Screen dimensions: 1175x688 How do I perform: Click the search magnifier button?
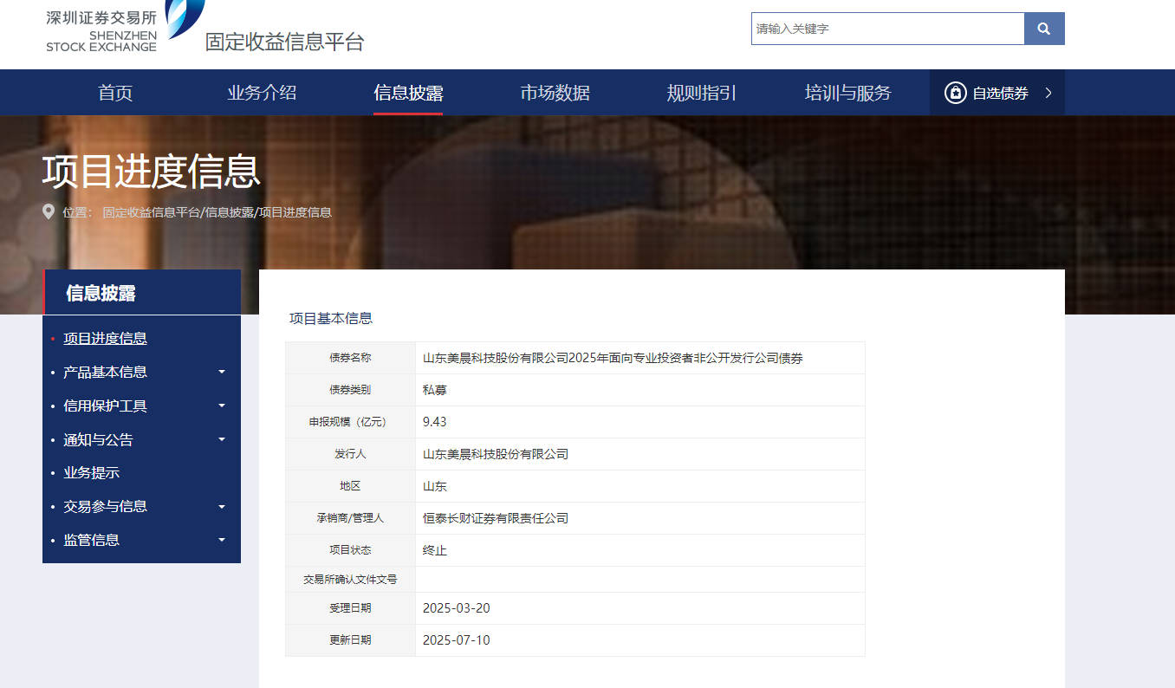(1044, 29)
